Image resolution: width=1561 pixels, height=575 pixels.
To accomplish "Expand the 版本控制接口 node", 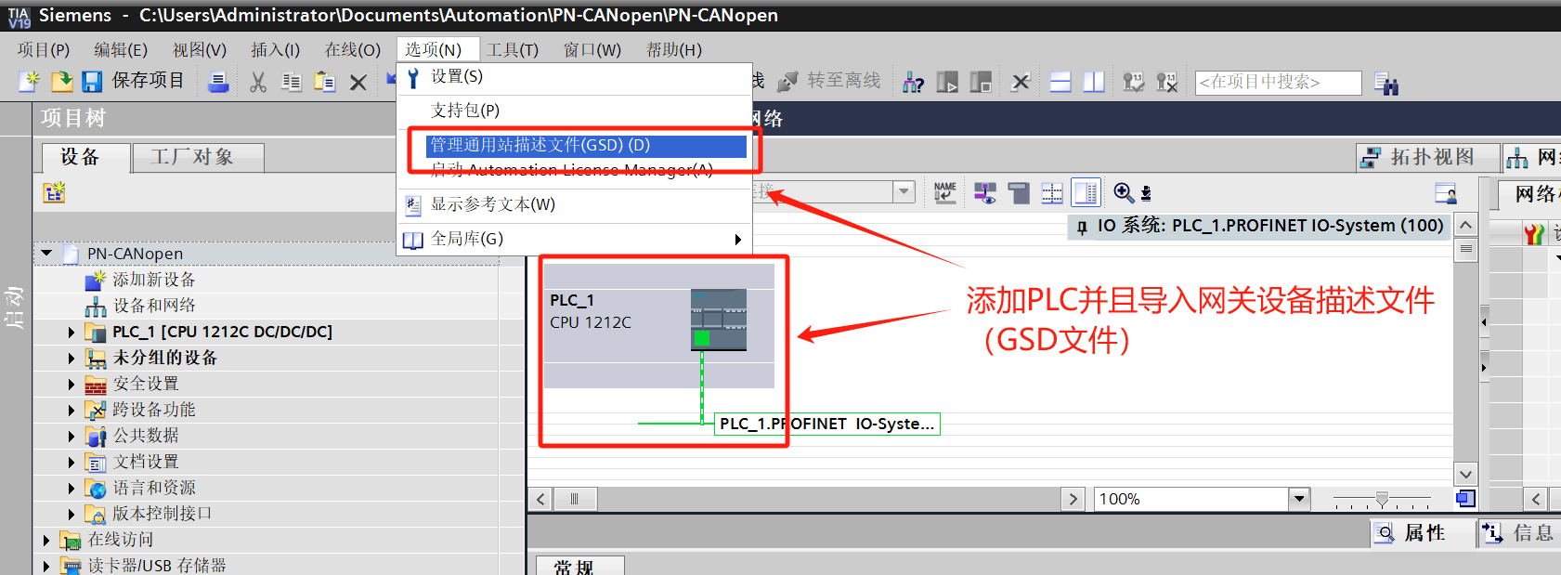I will (x=72, y=514).
